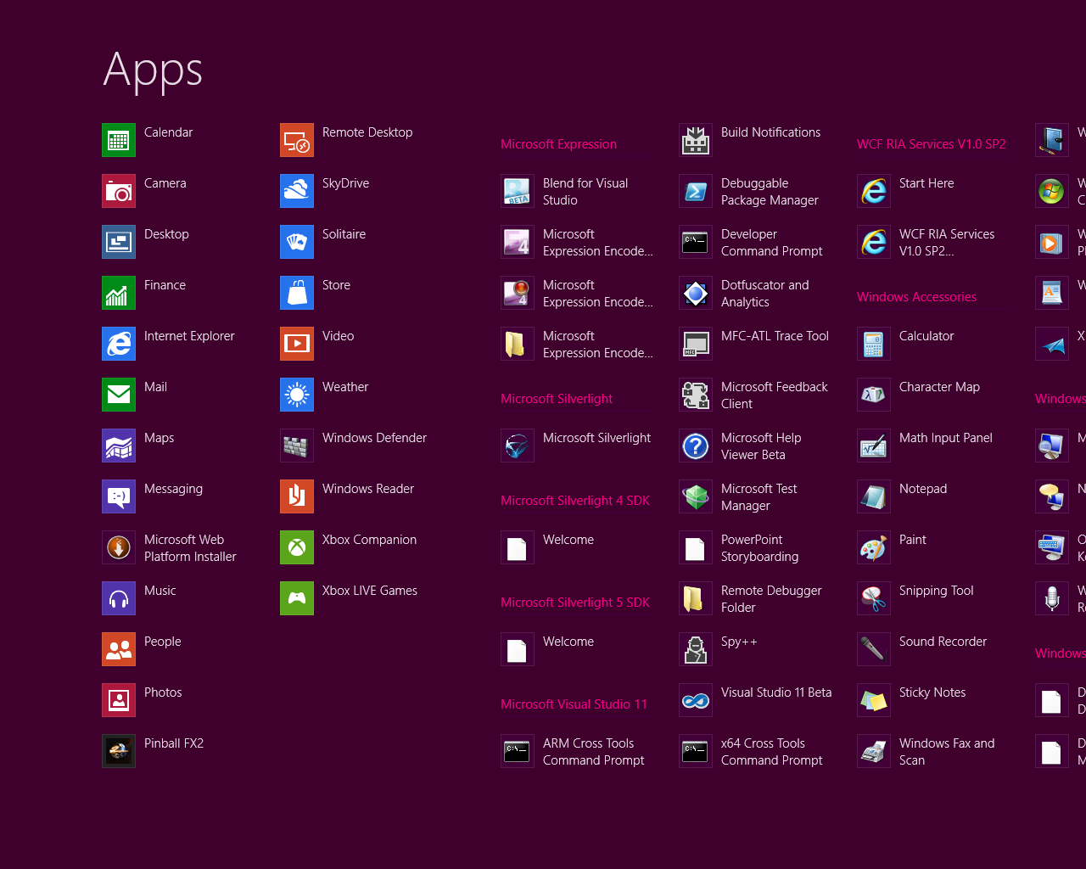Select Microsoft Visual Studio 11 heading
This screenshot has width=1086, height=869.
click(x=574, y=704)
